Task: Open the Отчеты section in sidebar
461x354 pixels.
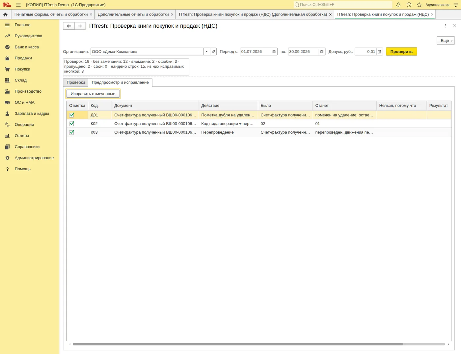Action: [x=22, y=136]
